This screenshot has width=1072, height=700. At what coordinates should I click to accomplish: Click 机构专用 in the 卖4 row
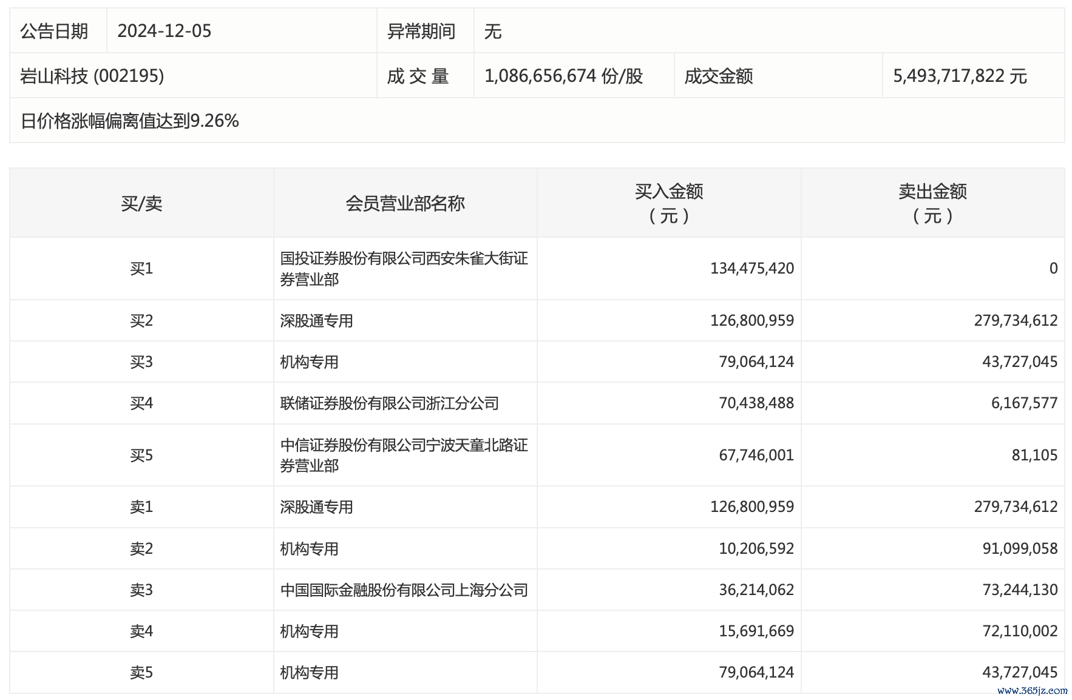pos(309,631)
